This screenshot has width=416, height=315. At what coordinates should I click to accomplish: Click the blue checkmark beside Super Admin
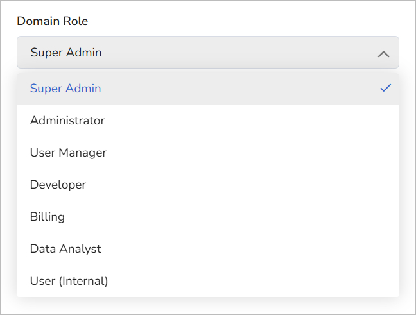[385, 88]
